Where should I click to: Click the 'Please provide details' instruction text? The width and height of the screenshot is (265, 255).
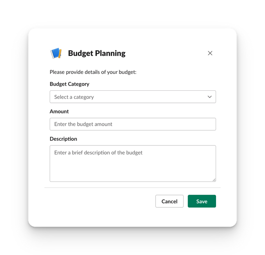(93, 72)
